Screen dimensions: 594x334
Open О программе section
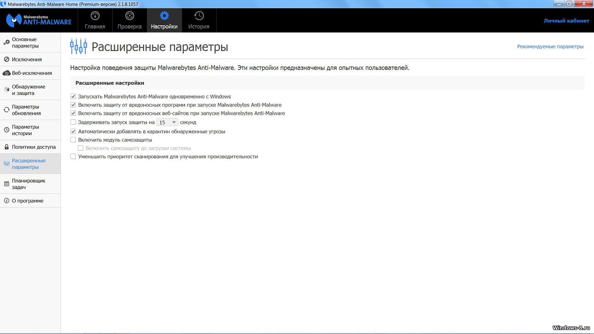[30, 201]
